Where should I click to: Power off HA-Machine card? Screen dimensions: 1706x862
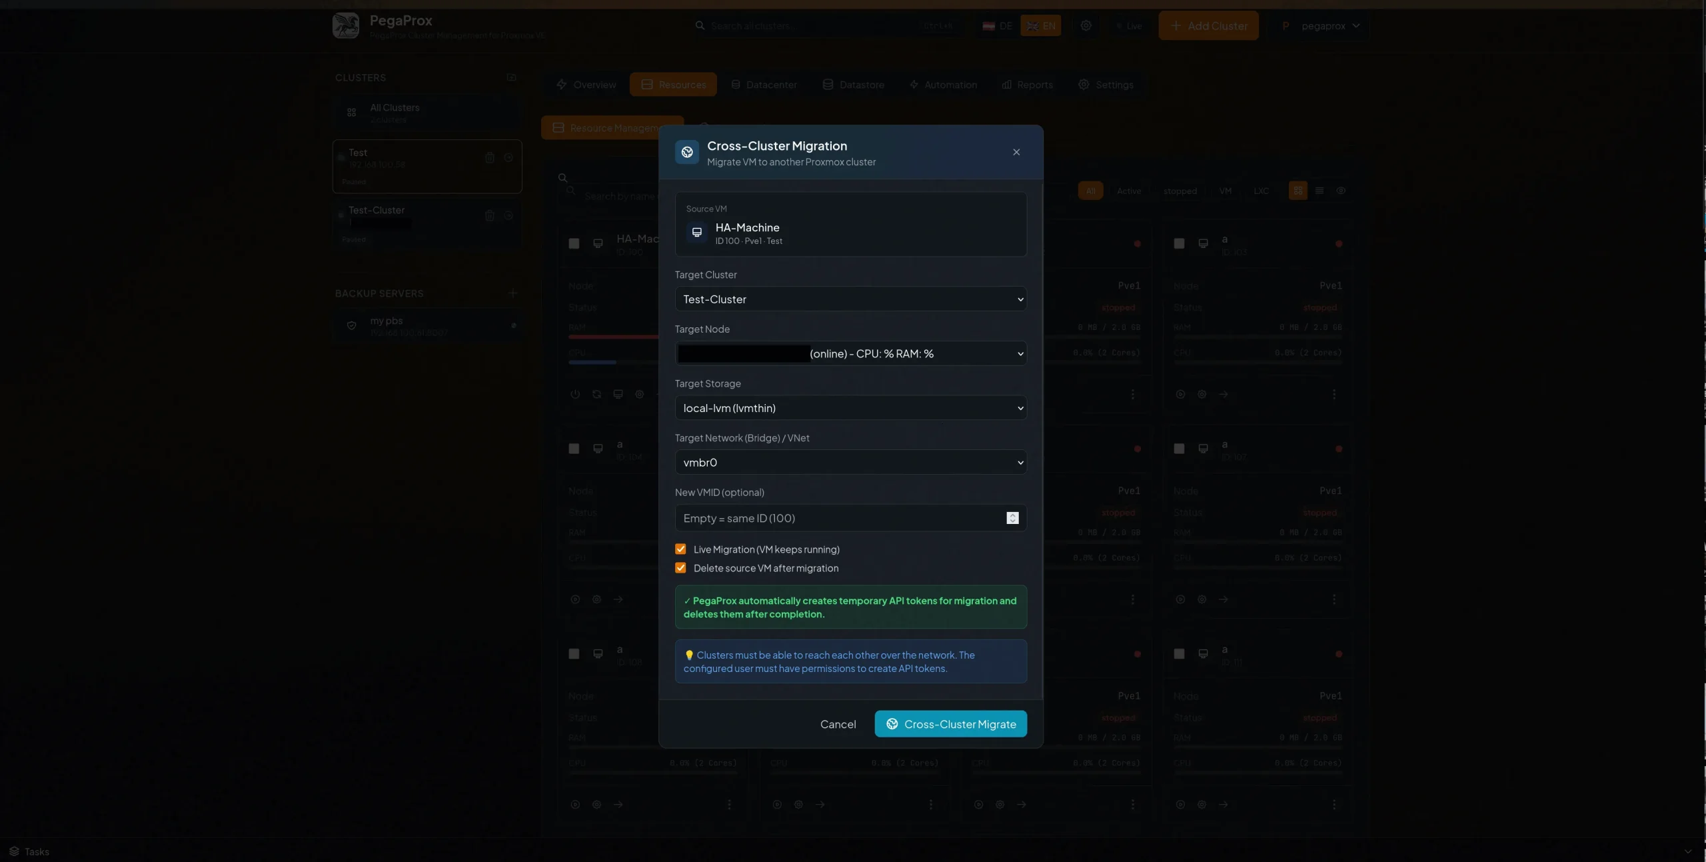pyautogui.click(x=575, y=394)
